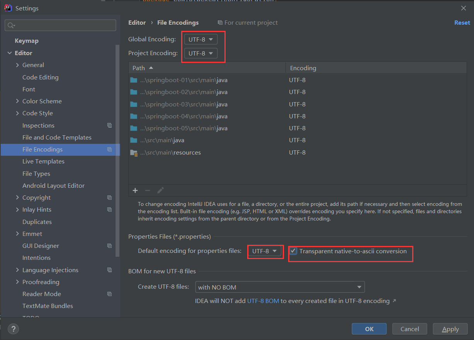The height and width of the screenshot is (340, 474).
Task: Click project-level icon beside Inspections
Action: click(110, 125)
